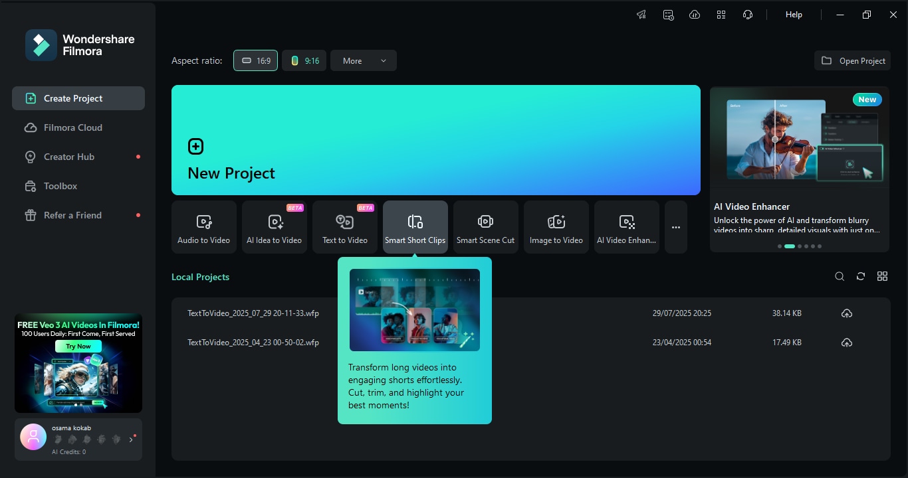This screenshot has width=908, height=478.
Task: Upload the 2025_07_29 project to the cloud
Action: point(847,313)
